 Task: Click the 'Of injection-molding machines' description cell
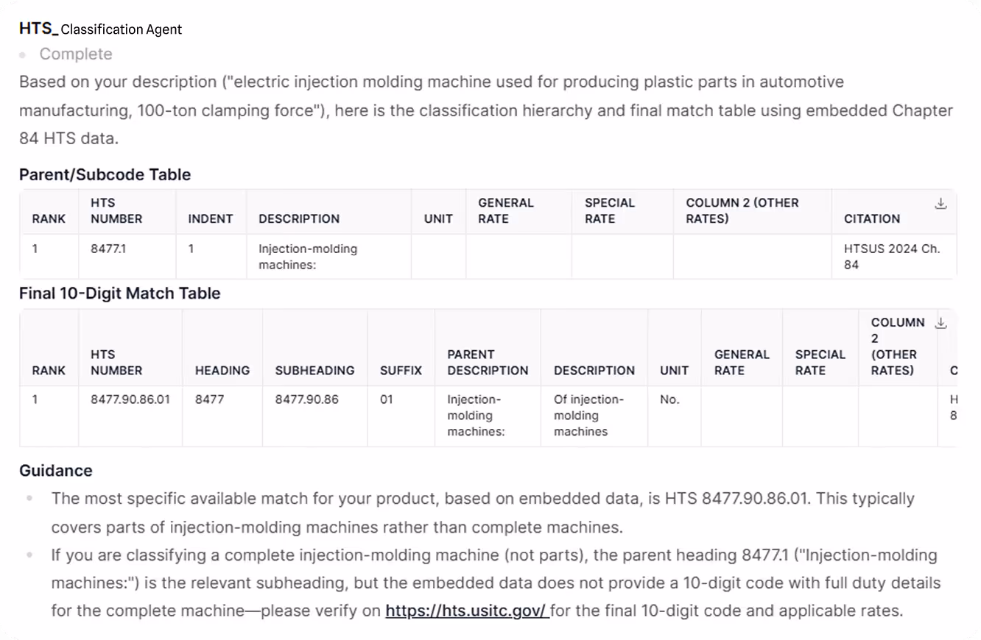click(x=588, y=416)
